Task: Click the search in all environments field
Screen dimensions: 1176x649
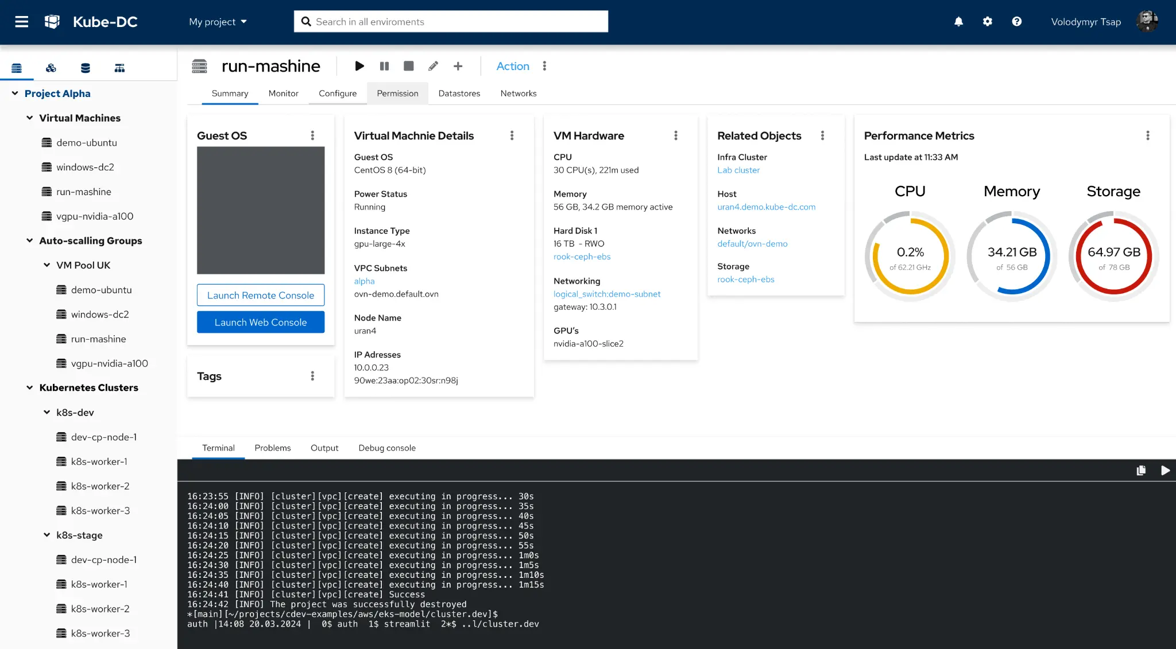Action: click(x=451, y=21)
